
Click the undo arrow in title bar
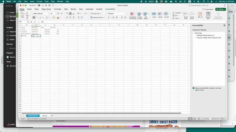click(x=53, y=5)
